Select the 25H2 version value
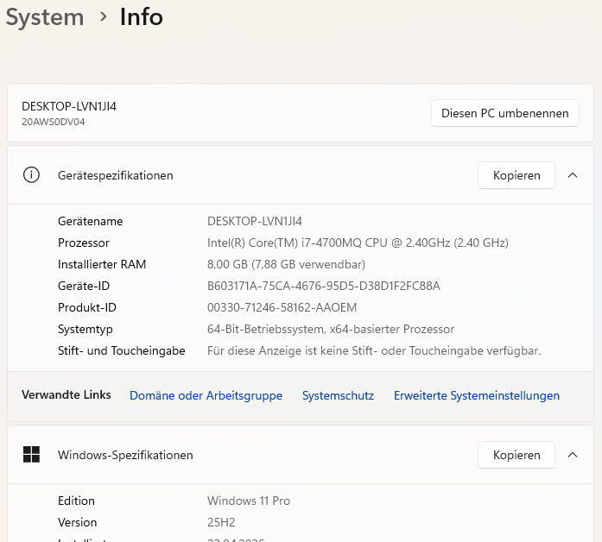Image resolution: width=602 pixels, height=542 pixels. 221,522
